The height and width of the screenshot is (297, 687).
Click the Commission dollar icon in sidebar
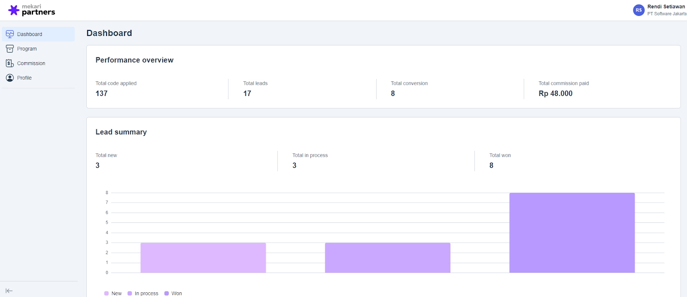[10, 63]
